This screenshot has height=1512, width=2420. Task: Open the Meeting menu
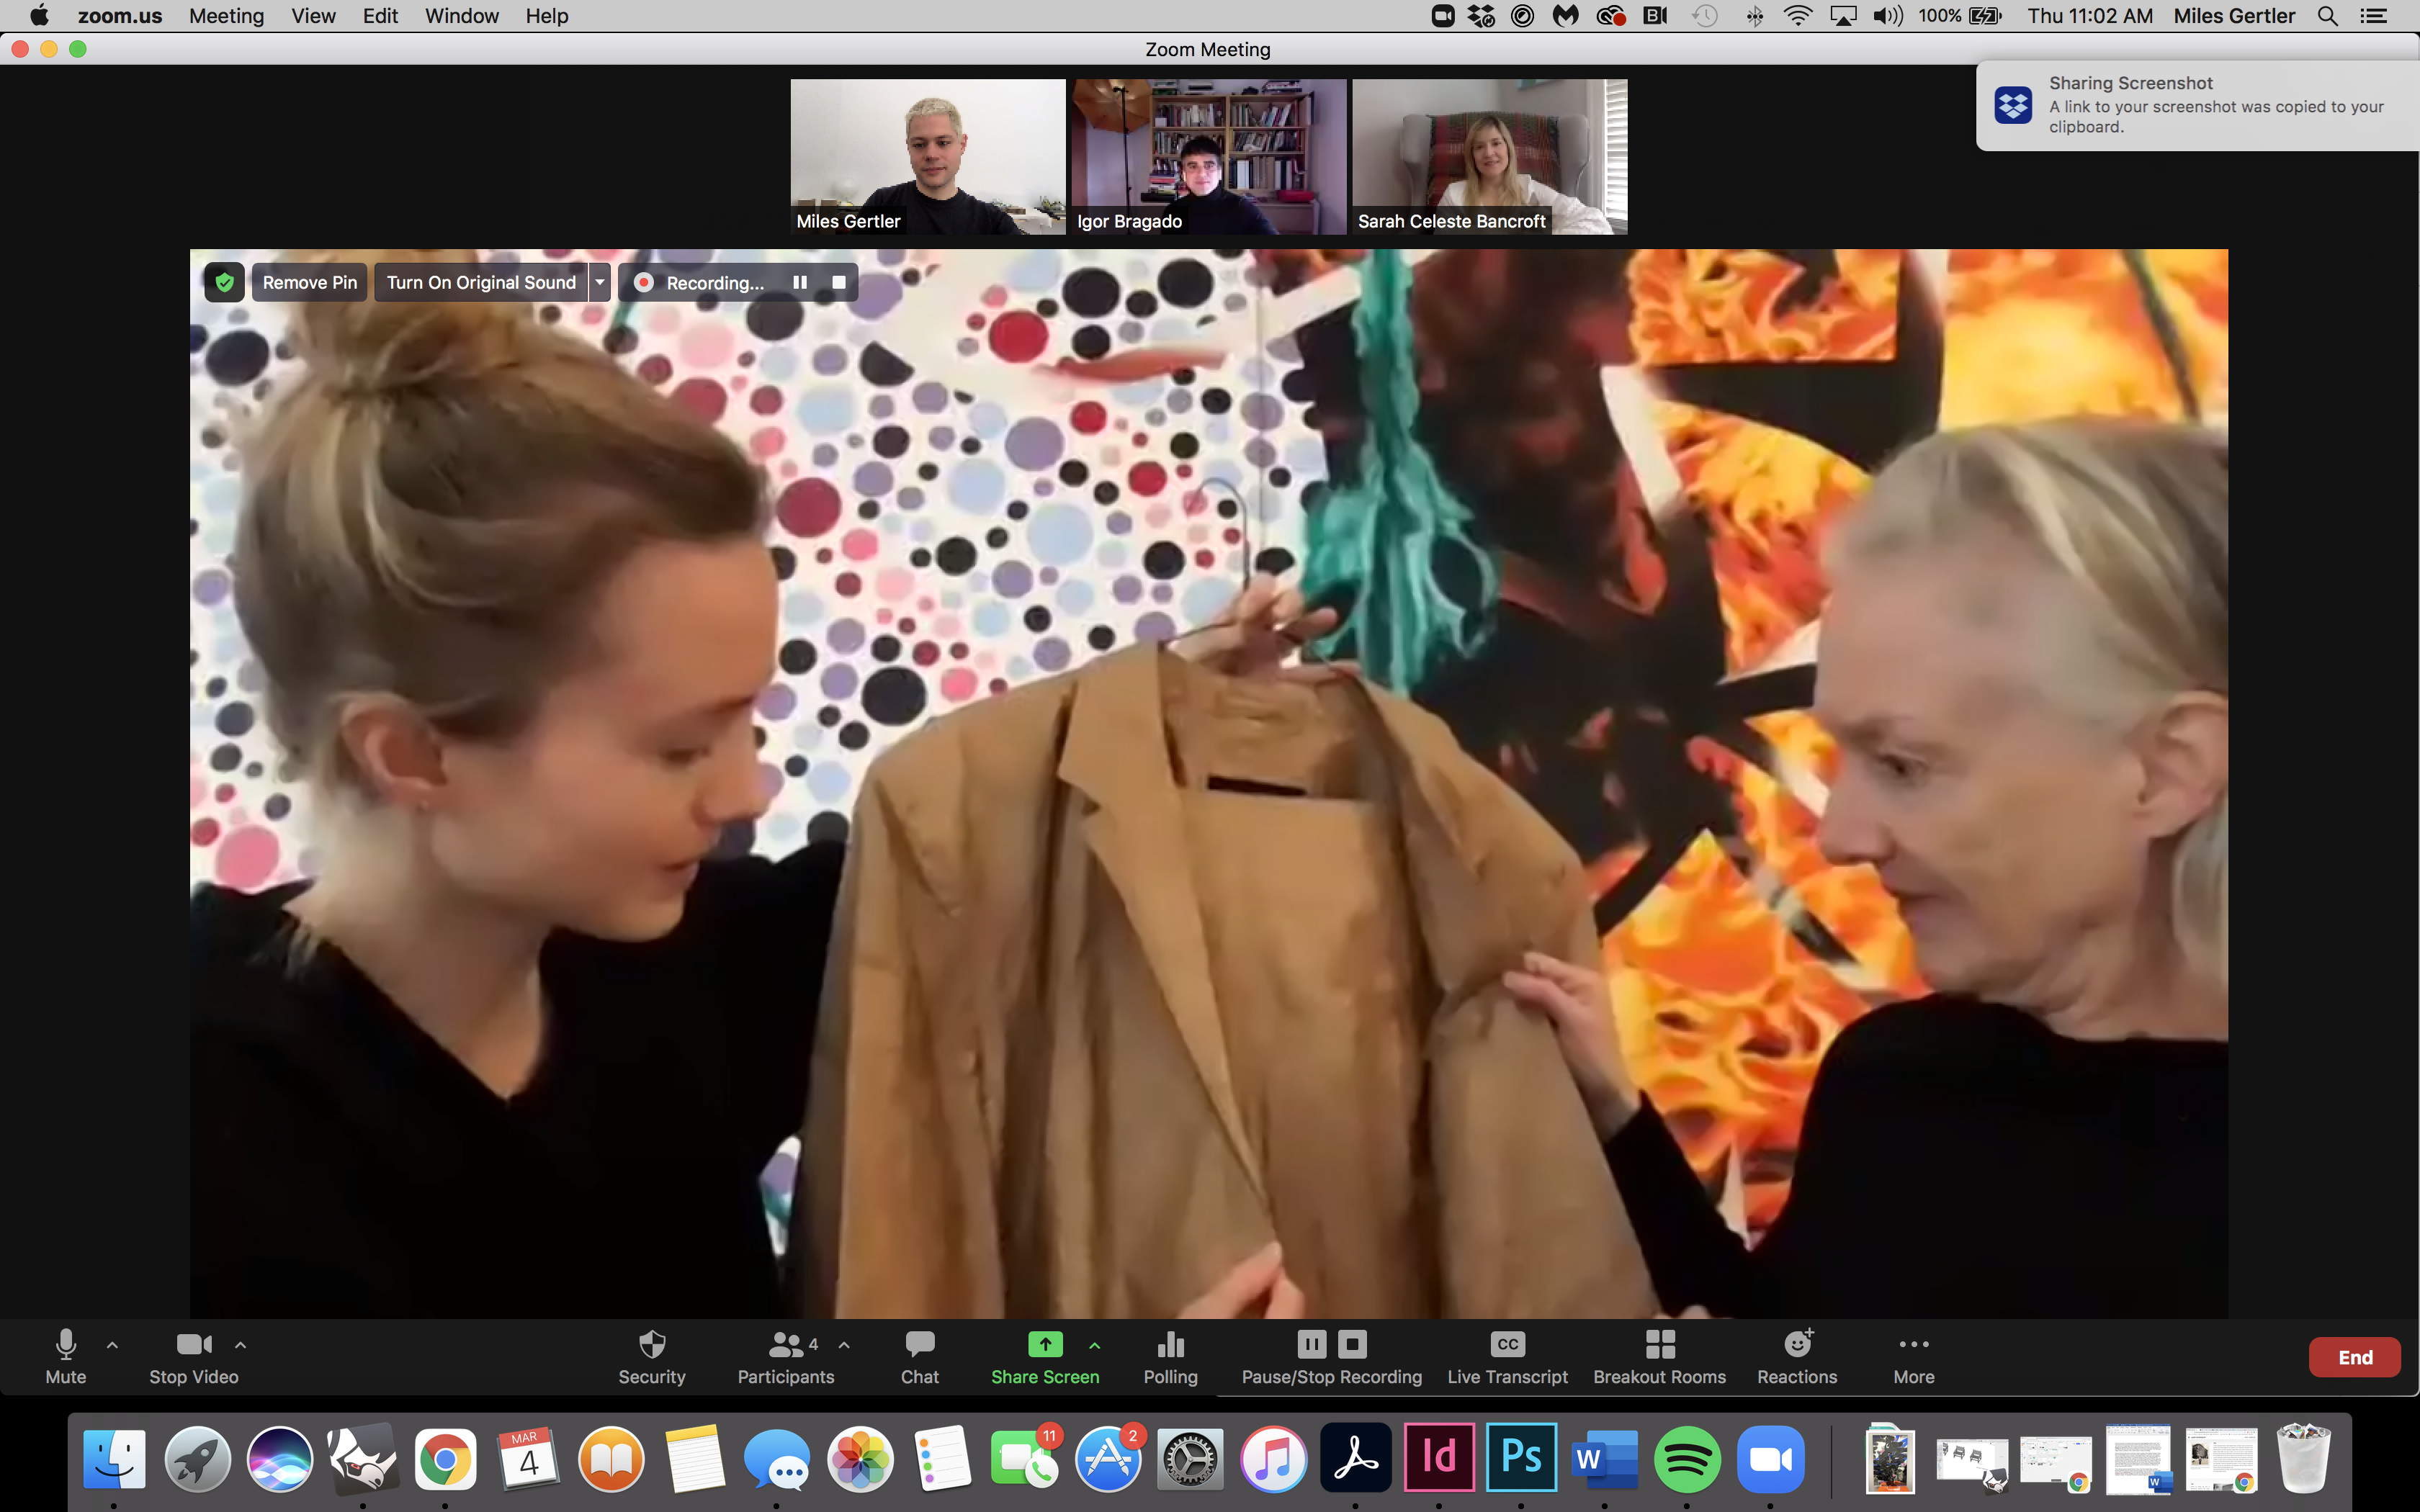pos(227,16)
